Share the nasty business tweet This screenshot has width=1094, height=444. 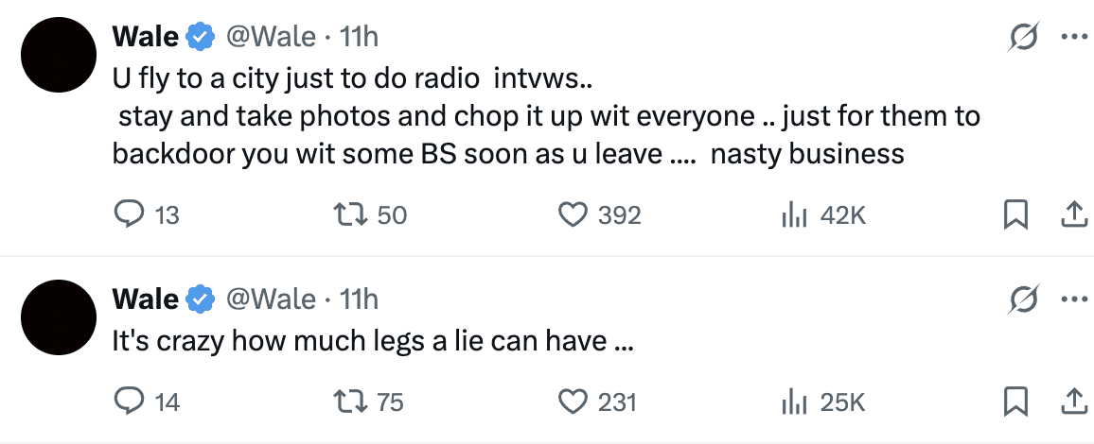[x=1074, y=215]
